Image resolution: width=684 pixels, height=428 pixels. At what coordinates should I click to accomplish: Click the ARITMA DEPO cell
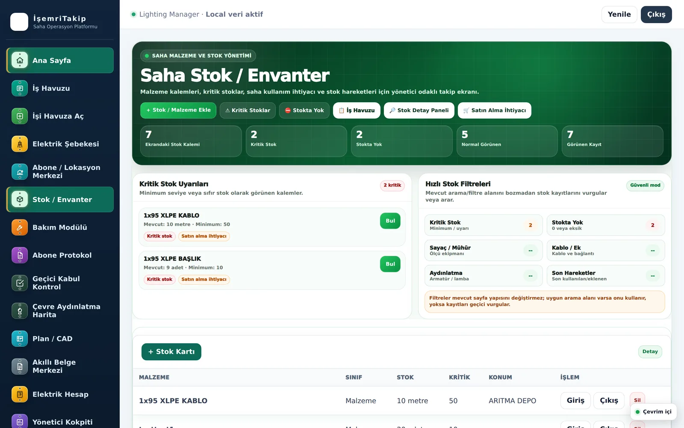click(x=512, y=401)
